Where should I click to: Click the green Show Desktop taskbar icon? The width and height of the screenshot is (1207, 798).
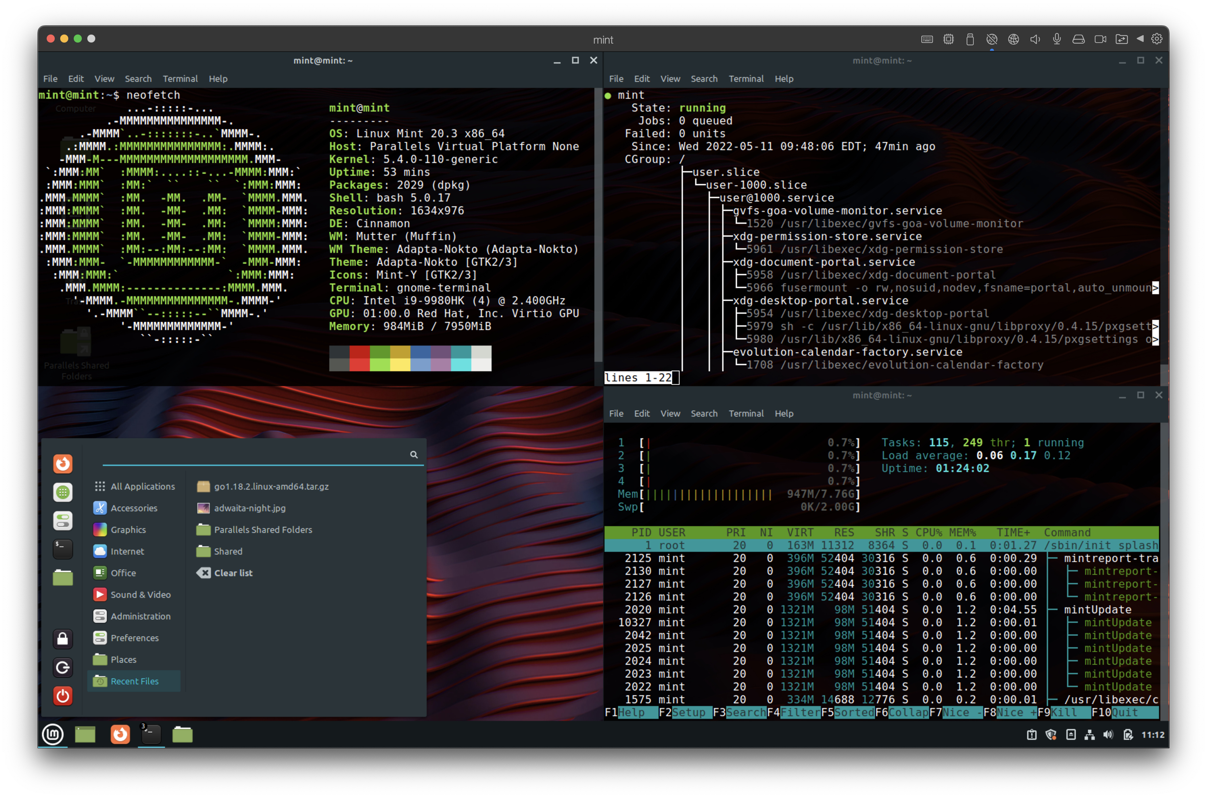[86, 734]
